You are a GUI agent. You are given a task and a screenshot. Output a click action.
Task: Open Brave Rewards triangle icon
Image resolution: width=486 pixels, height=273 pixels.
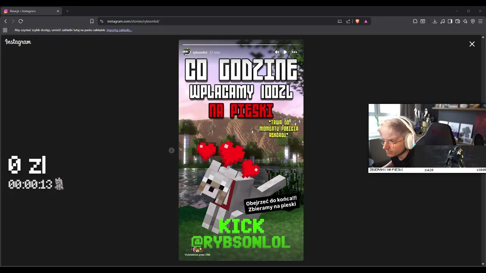[366, 21]
